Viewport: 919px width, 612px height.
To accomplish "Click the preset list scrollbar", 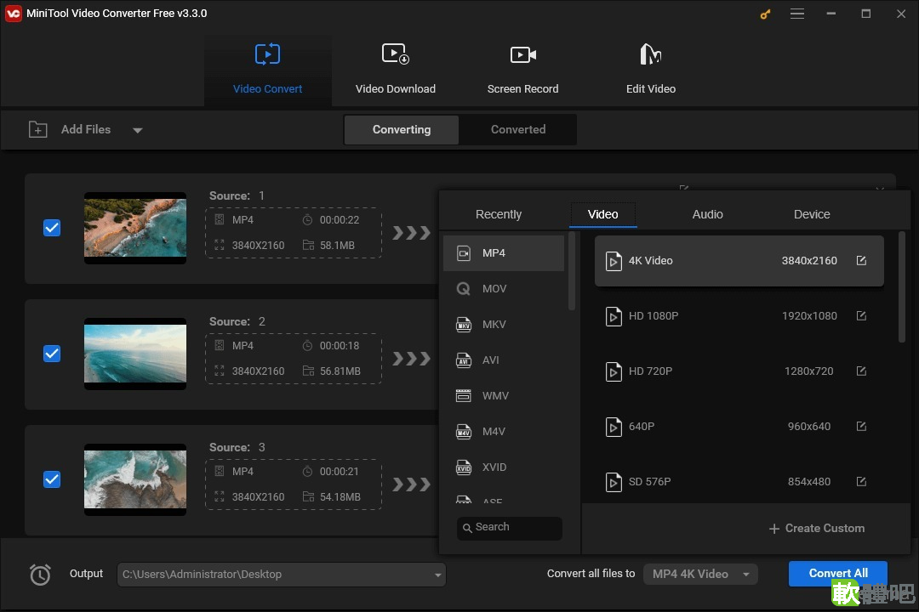I will point(901,287).
